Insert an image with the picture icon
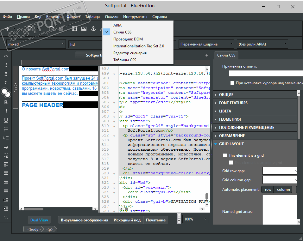 [84, 29]
